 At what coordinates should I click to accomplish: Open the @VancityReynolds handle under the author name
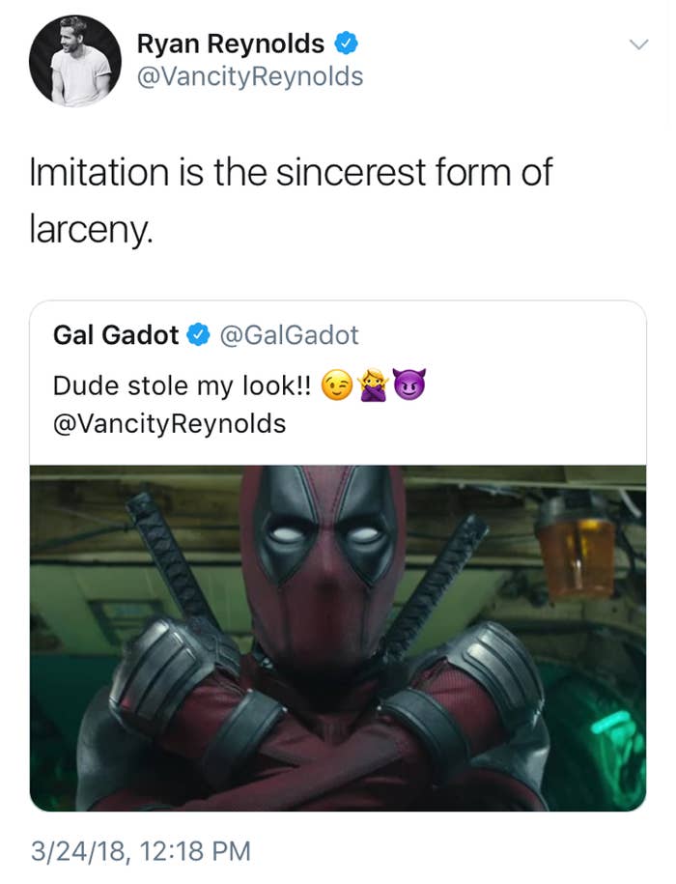[250, 76]
